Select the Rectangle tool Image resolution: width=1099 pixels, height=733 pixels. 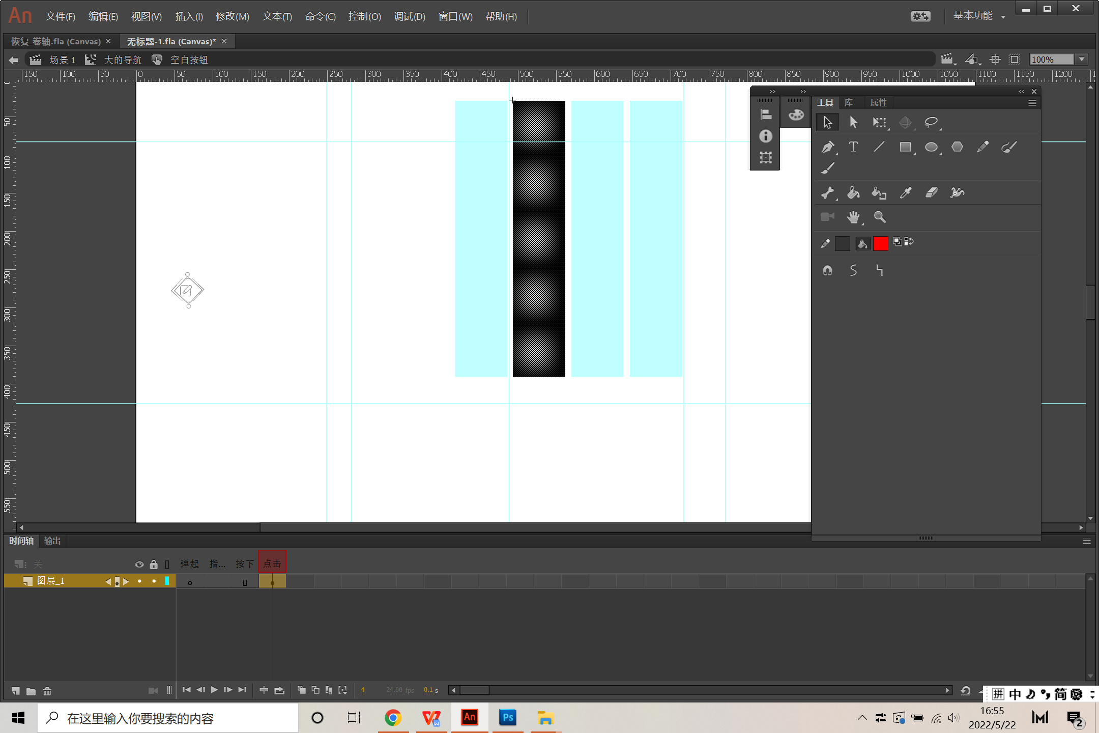click(x=905, y=147)
